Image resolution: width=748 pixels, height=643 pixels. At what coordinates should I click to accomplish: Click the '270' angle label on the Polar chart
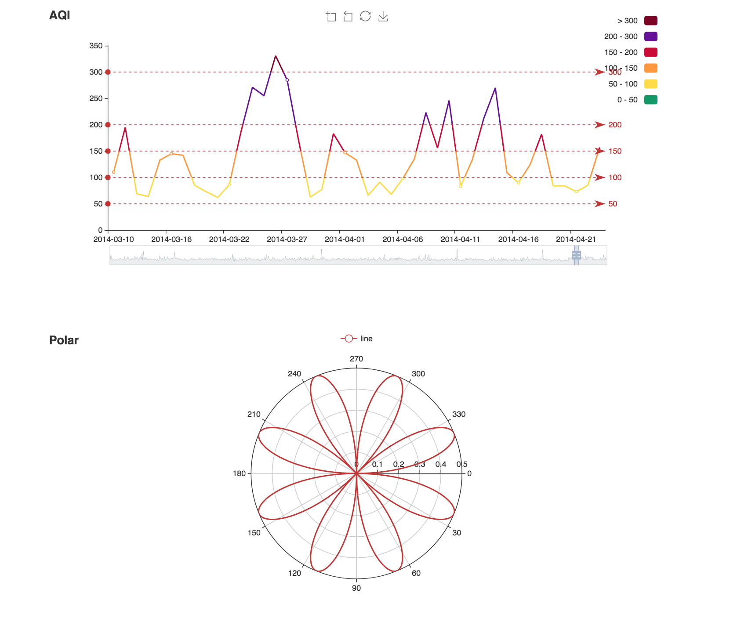tap(356, 359)
